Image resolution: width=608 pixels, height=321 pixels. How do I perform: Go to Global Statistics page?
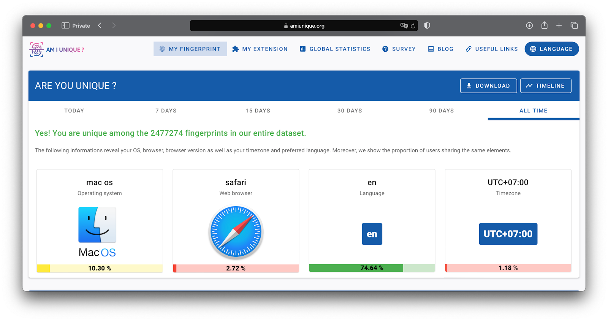(335, 49)
